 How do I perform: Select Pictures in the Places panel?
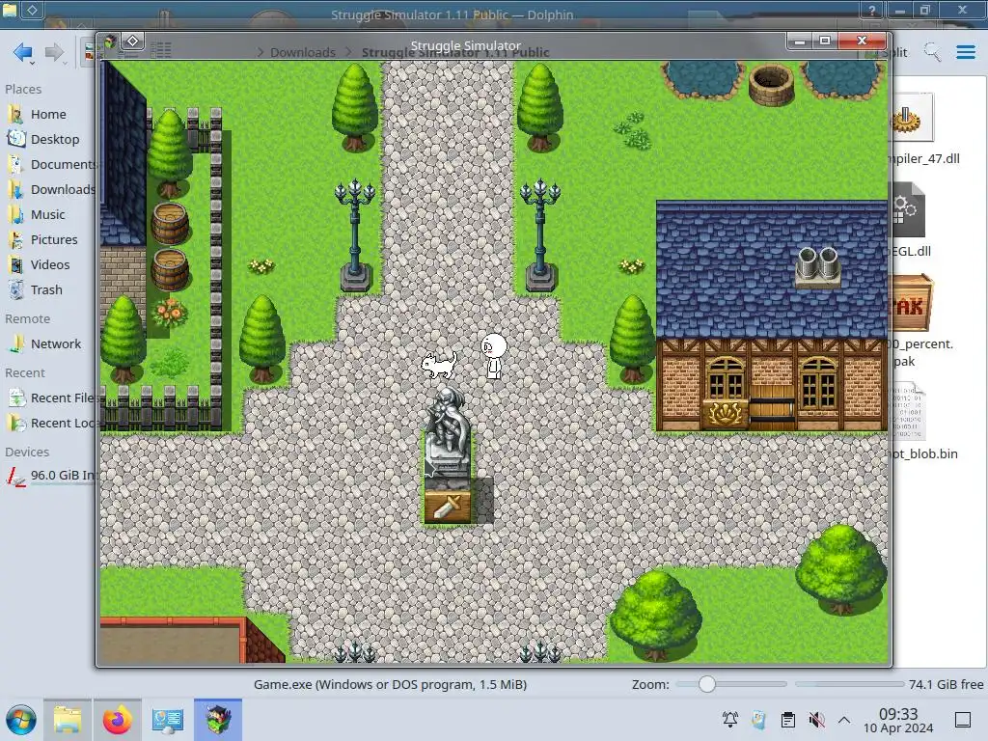click(x=54, y=240)
